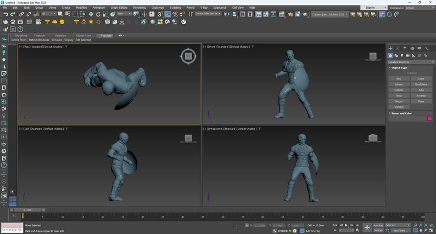Toggle the Angle Snap icon
The width and height of the screenshot is (436, 234).
coord(167,14)
